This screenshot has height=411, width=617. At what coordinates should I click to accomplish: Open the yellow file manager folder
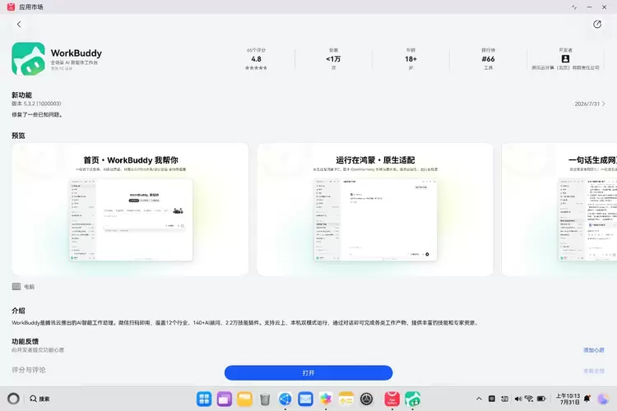tap(244, 399)
